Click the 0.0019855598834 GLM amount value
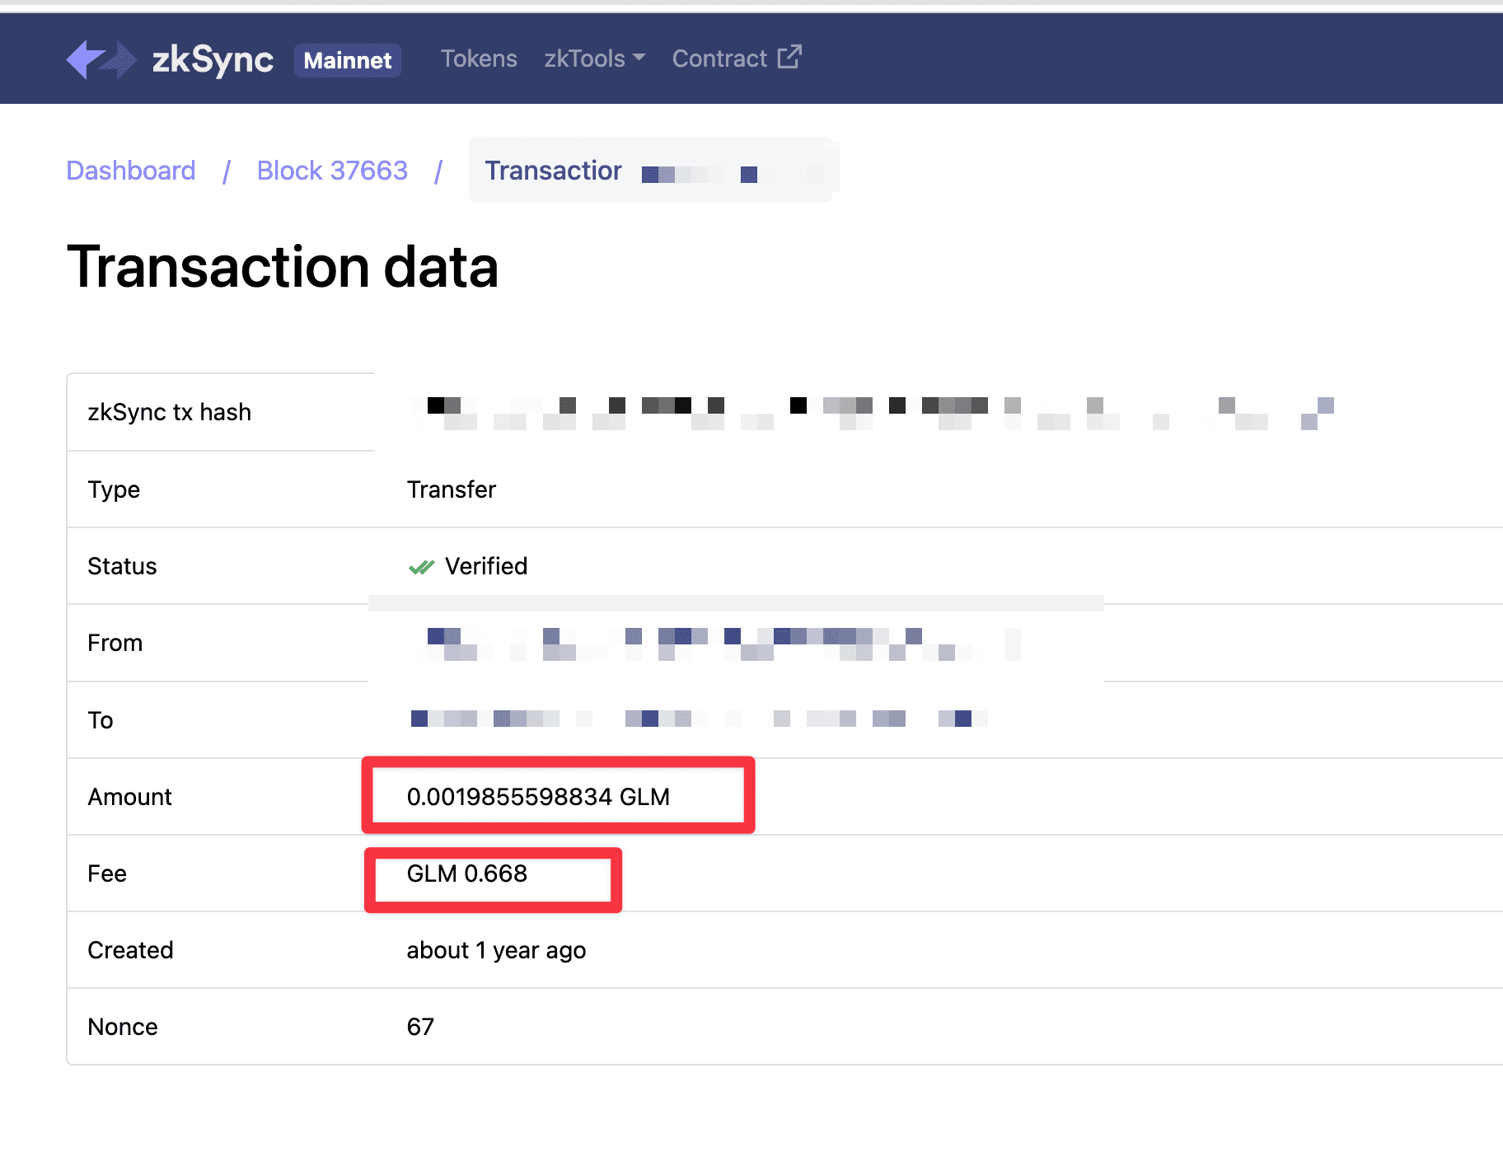This screenshot has width=1503, height=1152. 538,797
